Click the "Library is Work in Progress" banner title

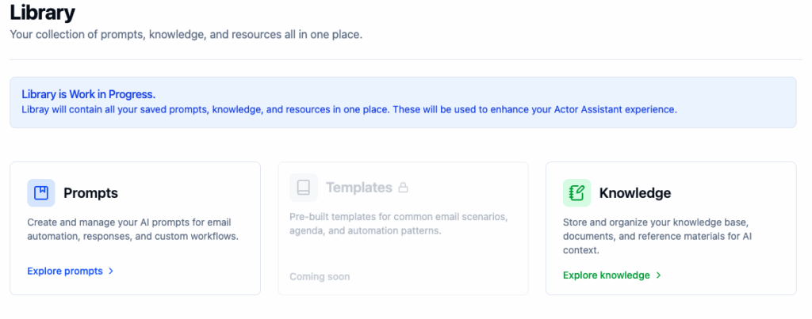(88, 94)
